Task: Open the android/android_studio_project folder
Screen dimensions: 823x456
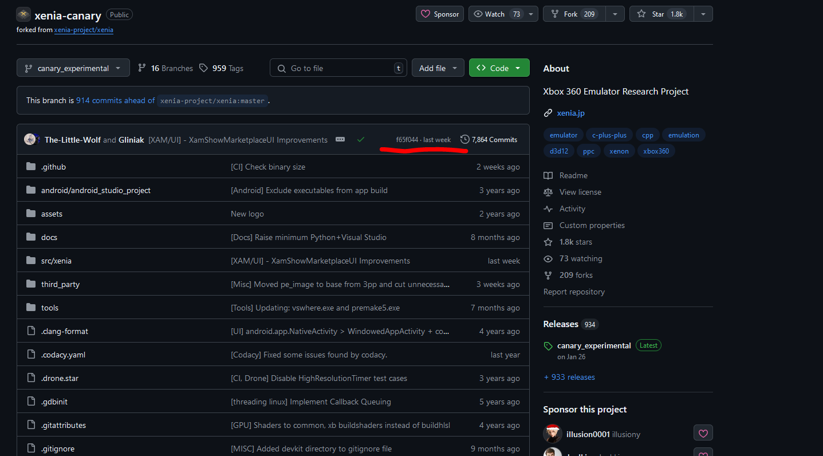Action: point(96,190)
